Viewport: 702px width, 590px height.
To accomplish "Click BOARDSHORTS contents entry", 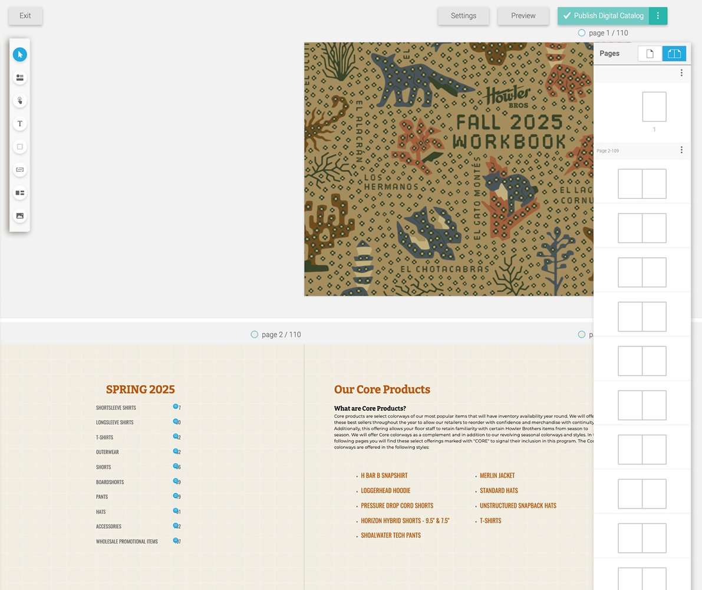I will coord(110,482).
